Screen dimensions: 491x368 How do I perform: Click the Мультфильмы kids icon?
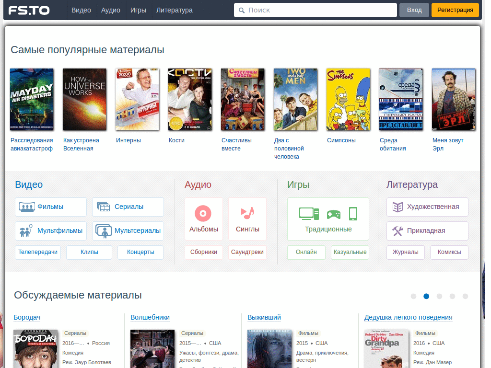(26, 230)
